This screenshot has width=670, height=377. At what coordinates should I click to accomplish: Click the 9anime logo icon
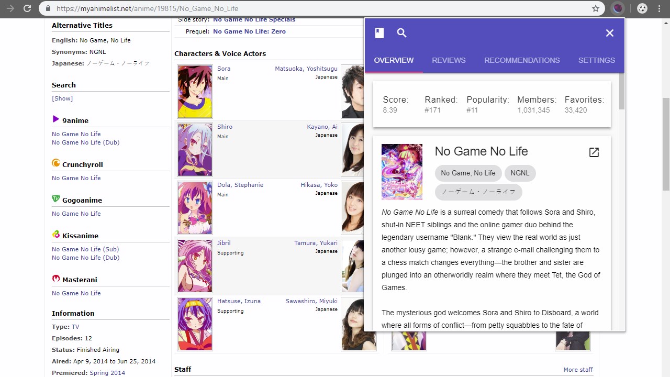(55, 119)
